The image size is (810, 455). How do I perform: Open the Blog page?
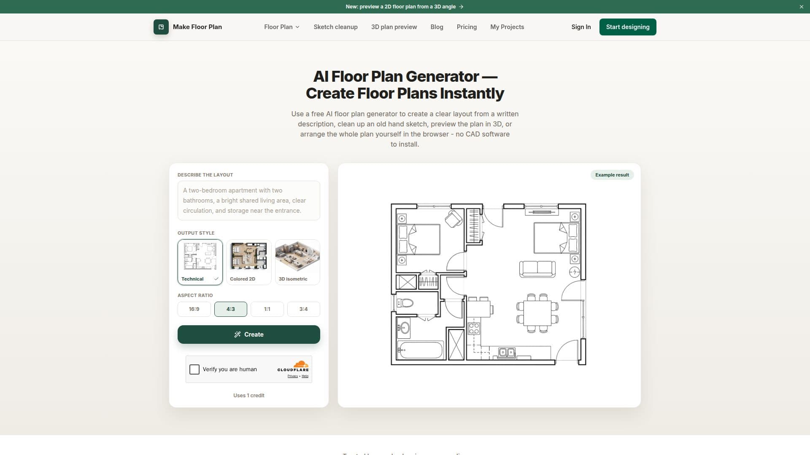[437, 27]
